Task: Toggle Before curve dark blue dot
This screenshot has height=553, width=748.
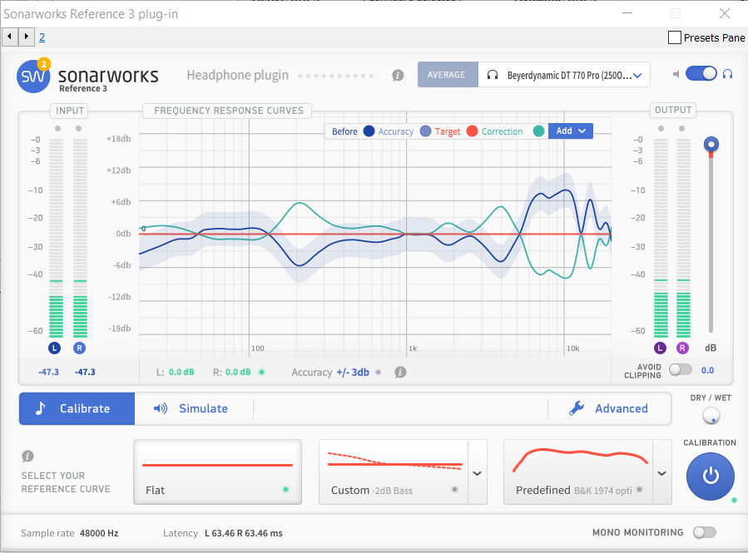Action: point(369,131)
